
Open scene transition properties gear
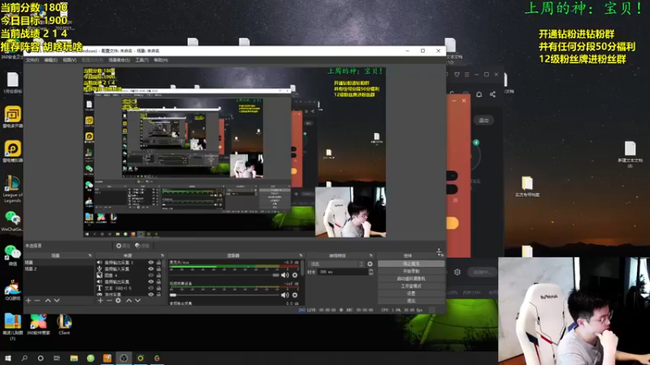[x=370, y=264]
